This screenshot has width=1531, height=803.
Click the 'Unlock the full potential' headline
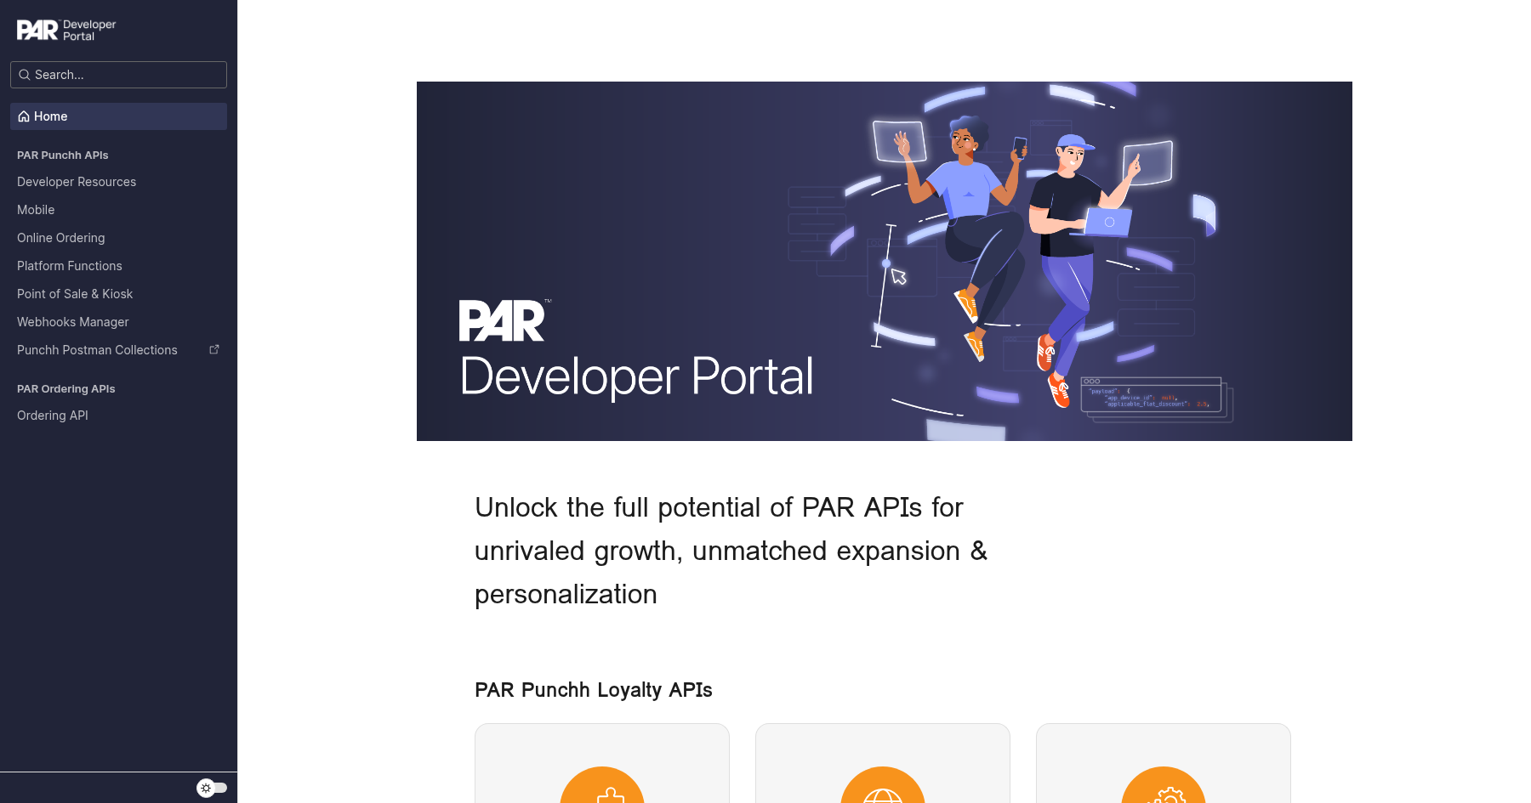(731, 551)
